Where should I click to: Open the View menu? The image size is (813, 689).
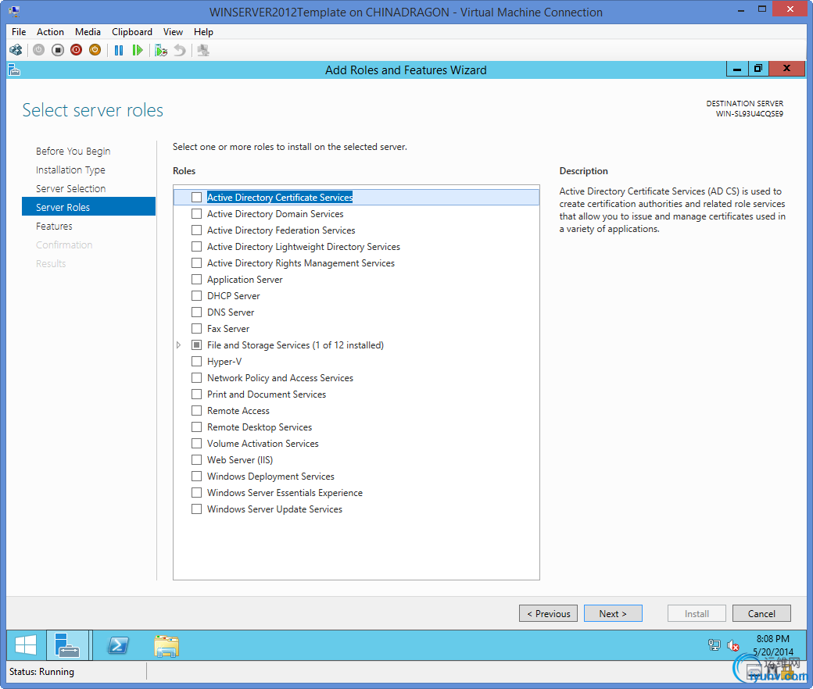point(174,31)
